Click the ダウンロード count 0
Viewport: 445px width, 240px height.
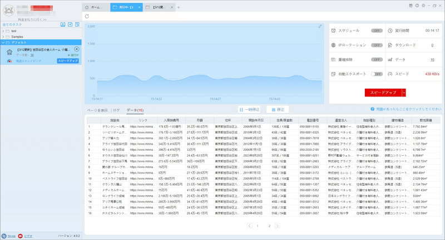point(432,45)
